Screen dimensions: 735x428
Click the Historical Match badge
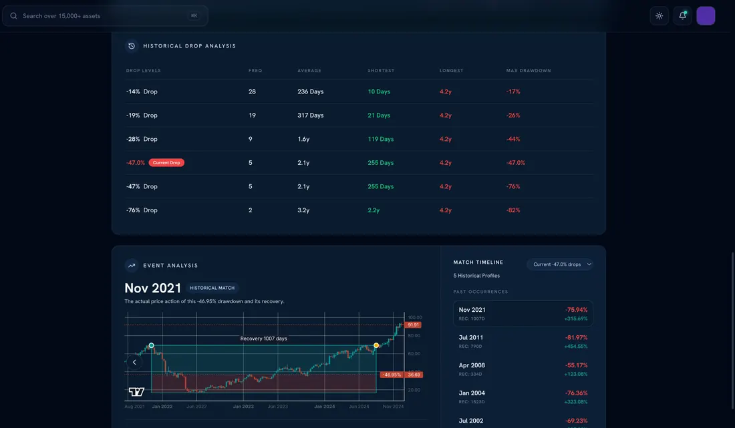pos(212,288)
